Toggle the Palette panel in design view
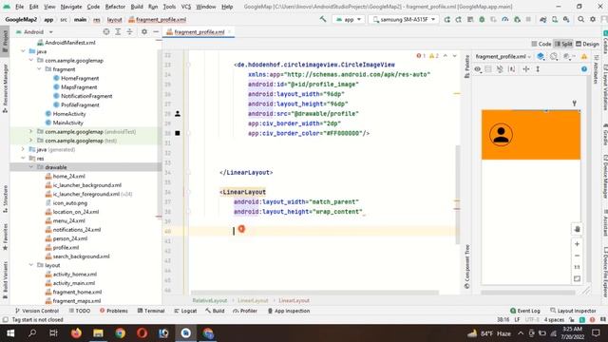Viewport: 608px width, 342px height. point(466,66)
